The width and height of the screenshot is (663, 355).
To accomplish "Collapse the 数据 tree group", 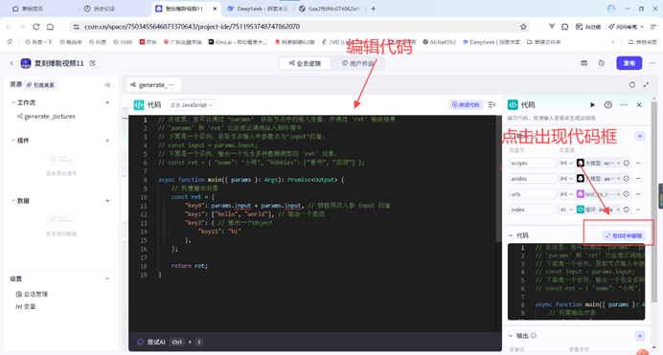I will pos(12,201).
